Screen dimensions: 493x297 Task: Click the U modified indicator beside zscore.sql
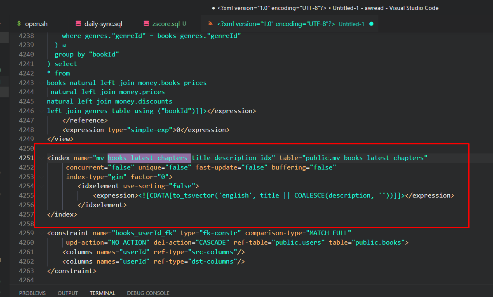tap(184, 24)
